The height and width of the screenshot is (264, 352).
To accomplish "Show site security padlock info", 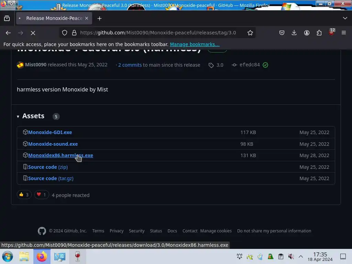I will pos(74,33).
